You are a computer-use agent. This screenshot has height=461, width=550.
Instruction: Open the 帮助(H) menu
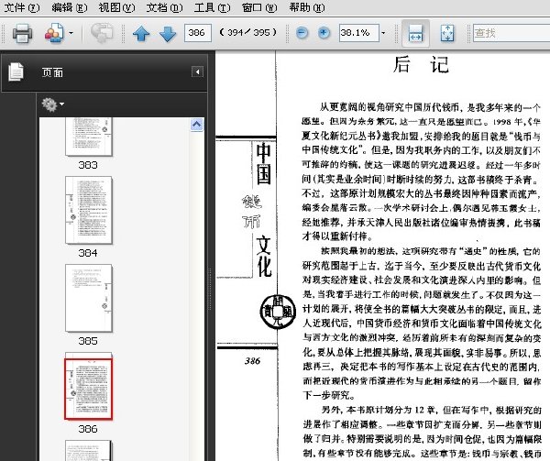pos(306,7)
